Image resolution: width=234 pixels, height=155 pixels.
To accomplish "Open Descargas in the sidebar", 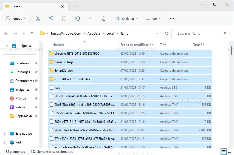I will 22,72.
